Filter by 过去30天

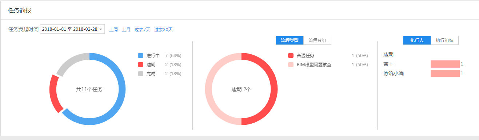(163, 30)
